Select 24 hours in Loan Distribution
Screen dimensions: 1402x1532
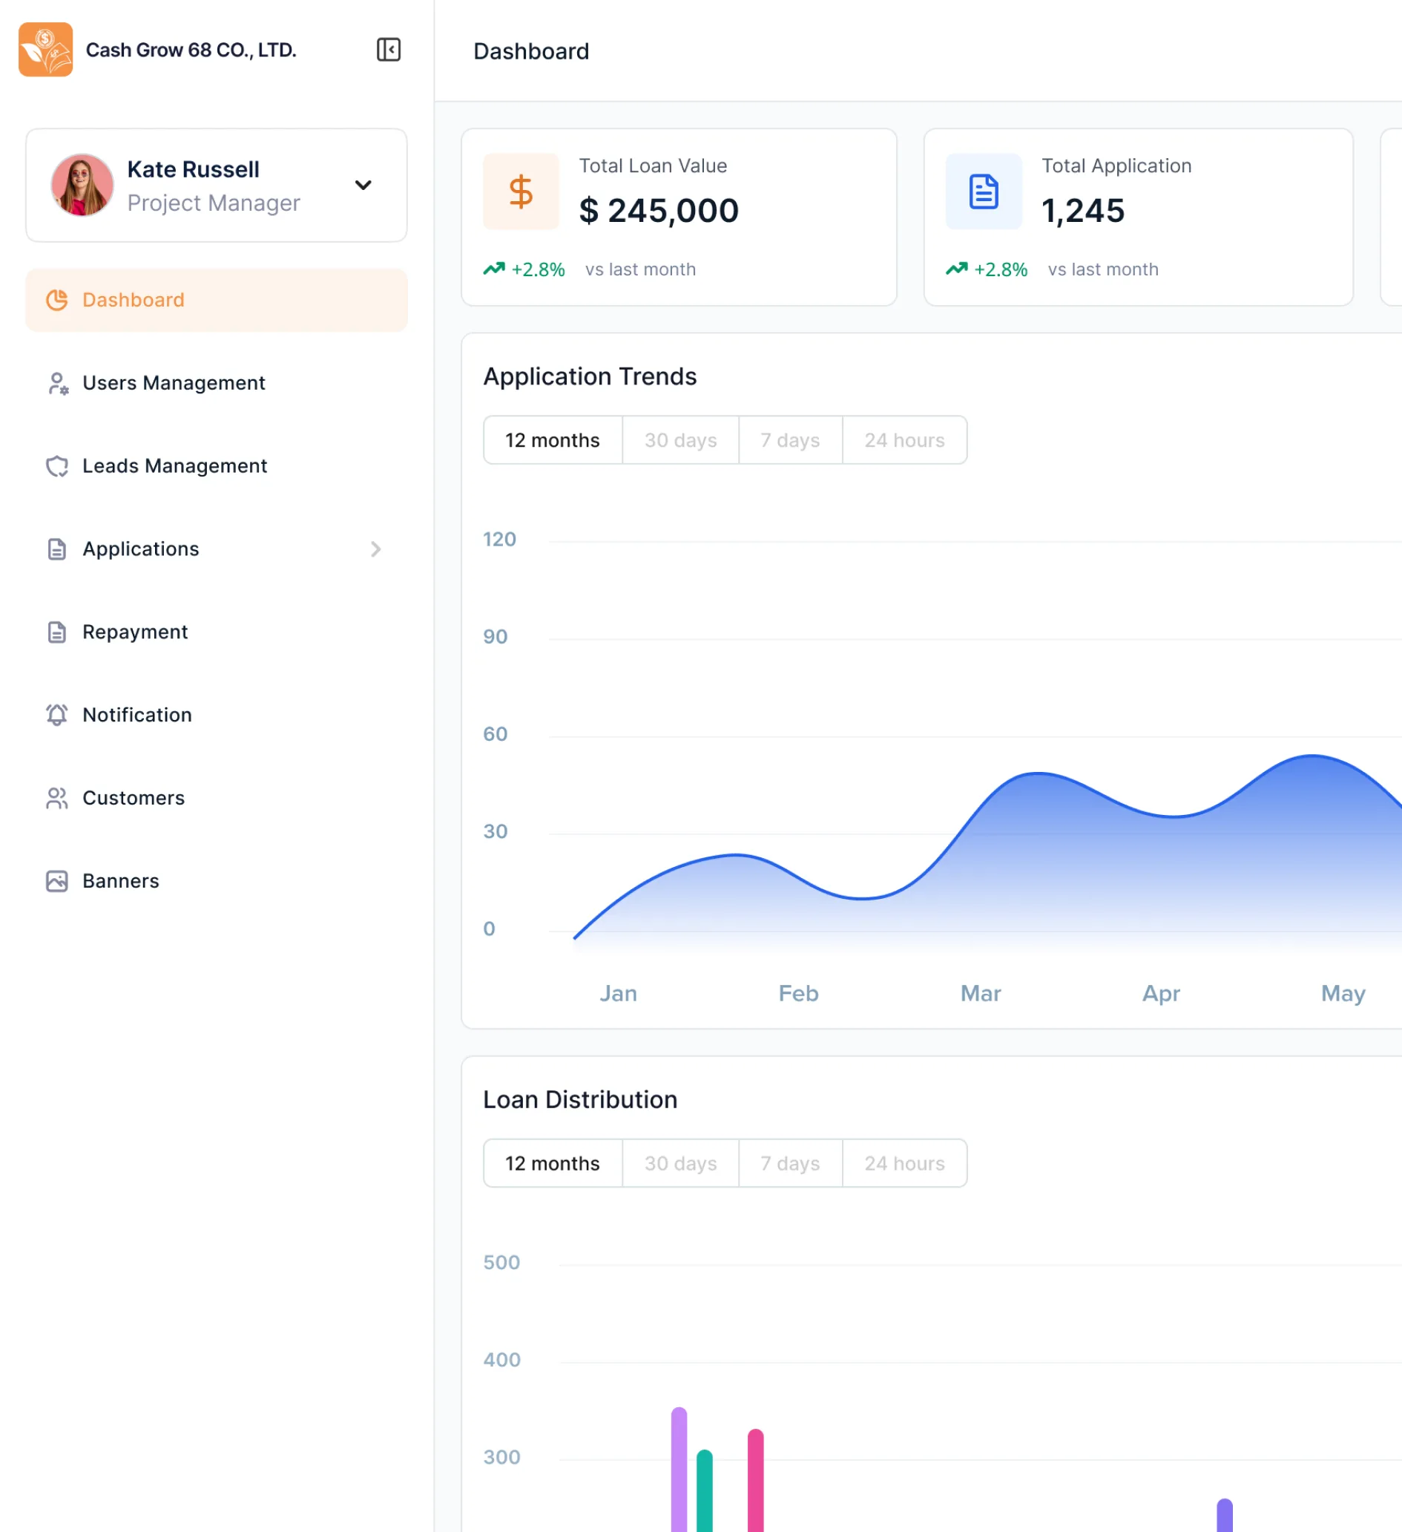[x=904, y=1162]
